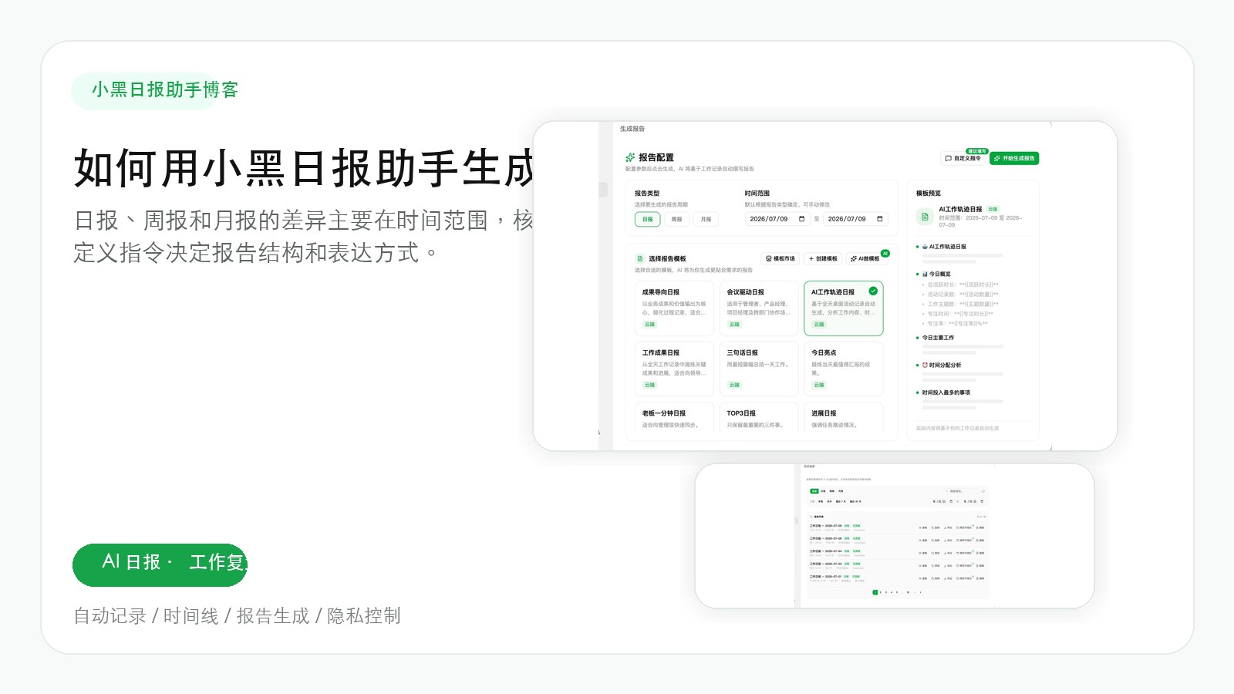The width and height of the screenshot is (1234, 694).
Task: Choose the 会议驱动日报 template card
Action: (x=759, y=308)
